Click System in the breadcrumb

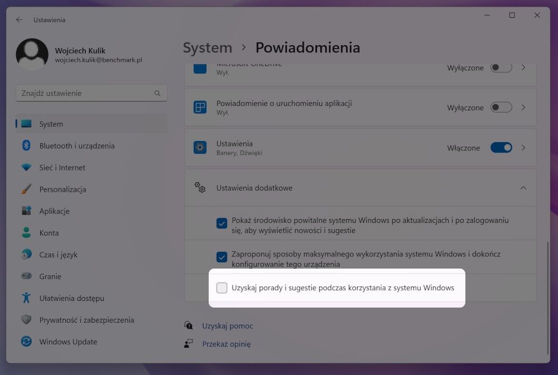pyautogui.click(x=208, y=47)
